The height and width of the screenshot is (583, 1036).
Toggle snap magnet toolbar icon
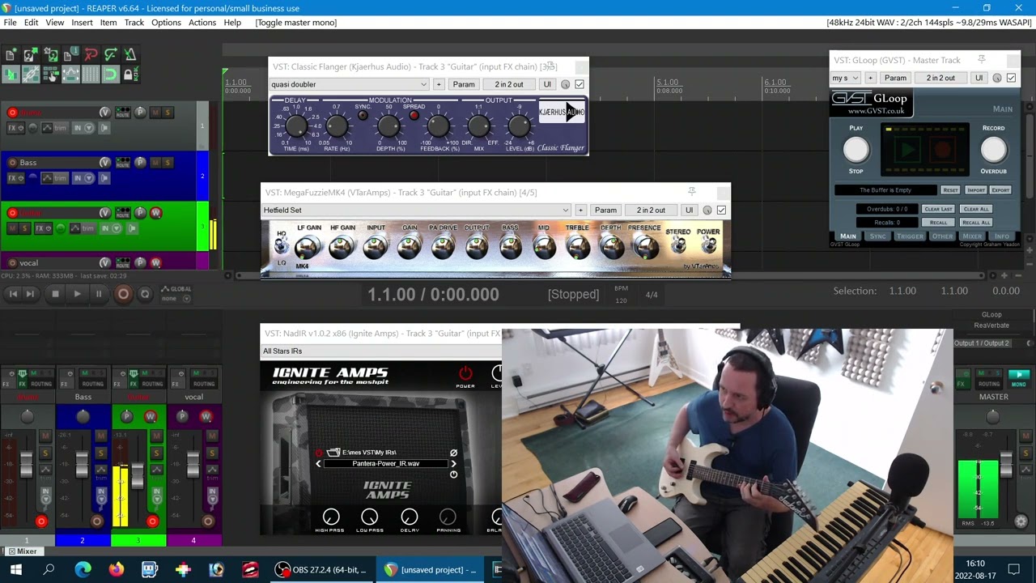pos(111,74)
